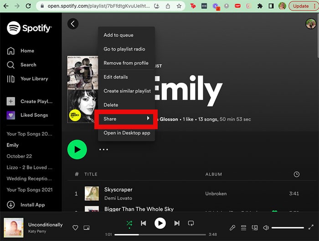Open Wedding Reception playlist

(x=29, y=178)
